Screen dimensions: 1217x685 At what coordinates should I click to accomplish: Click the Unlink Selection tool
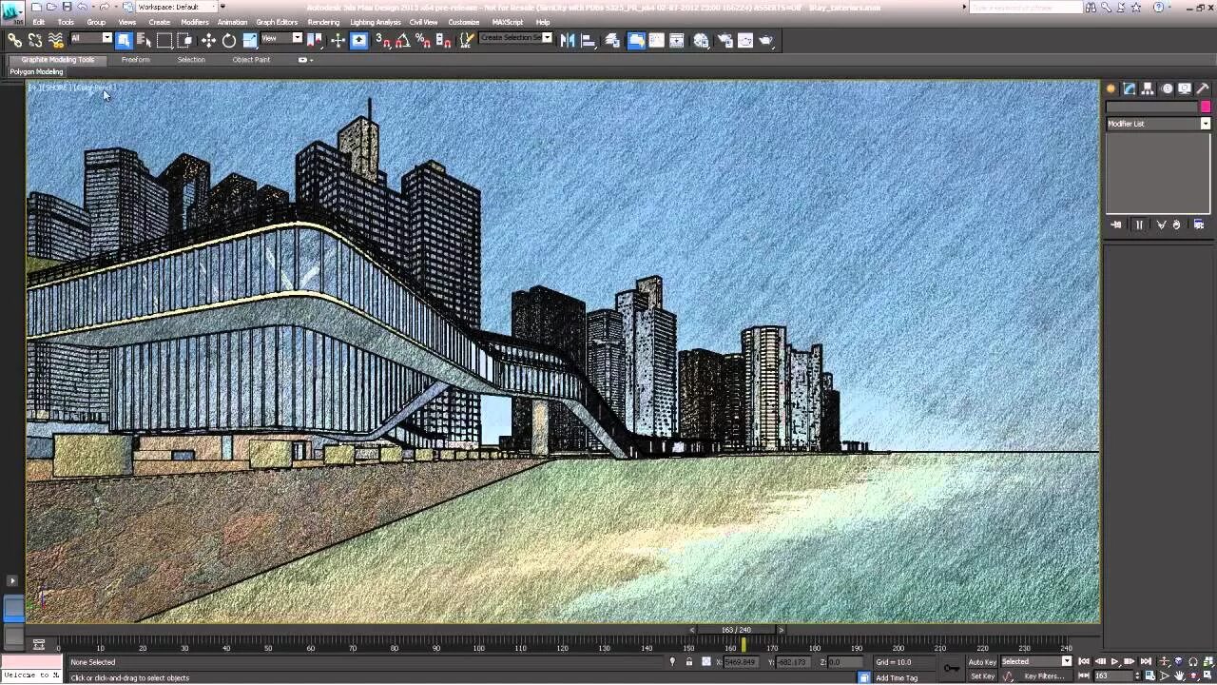pos(35,40)
